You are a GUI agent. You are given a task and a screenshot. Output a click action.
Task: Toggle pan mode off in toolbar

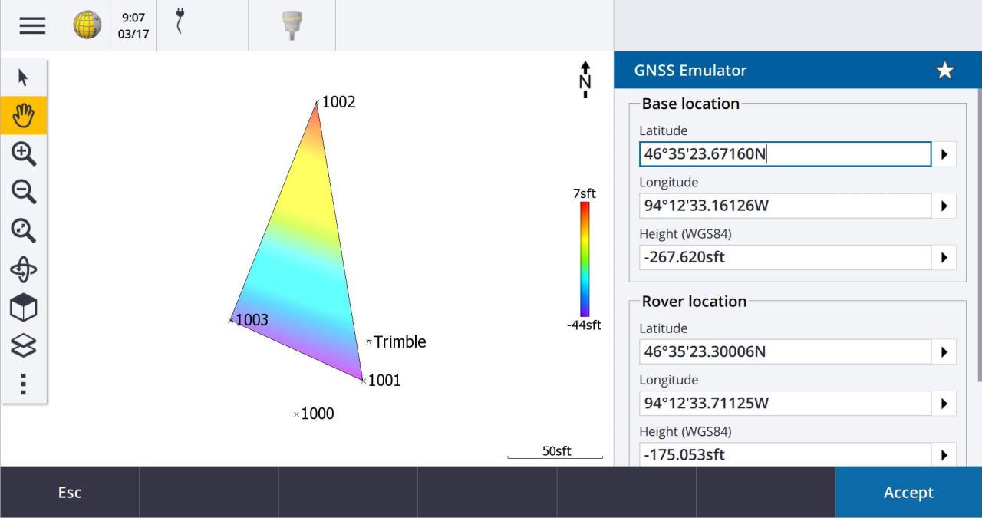tap(23, 115)
